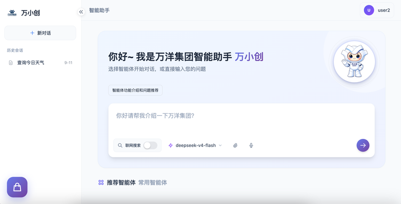Enable the 联网搜索 toggle switch
Viewport: 401px width, 204px height.
150,145
